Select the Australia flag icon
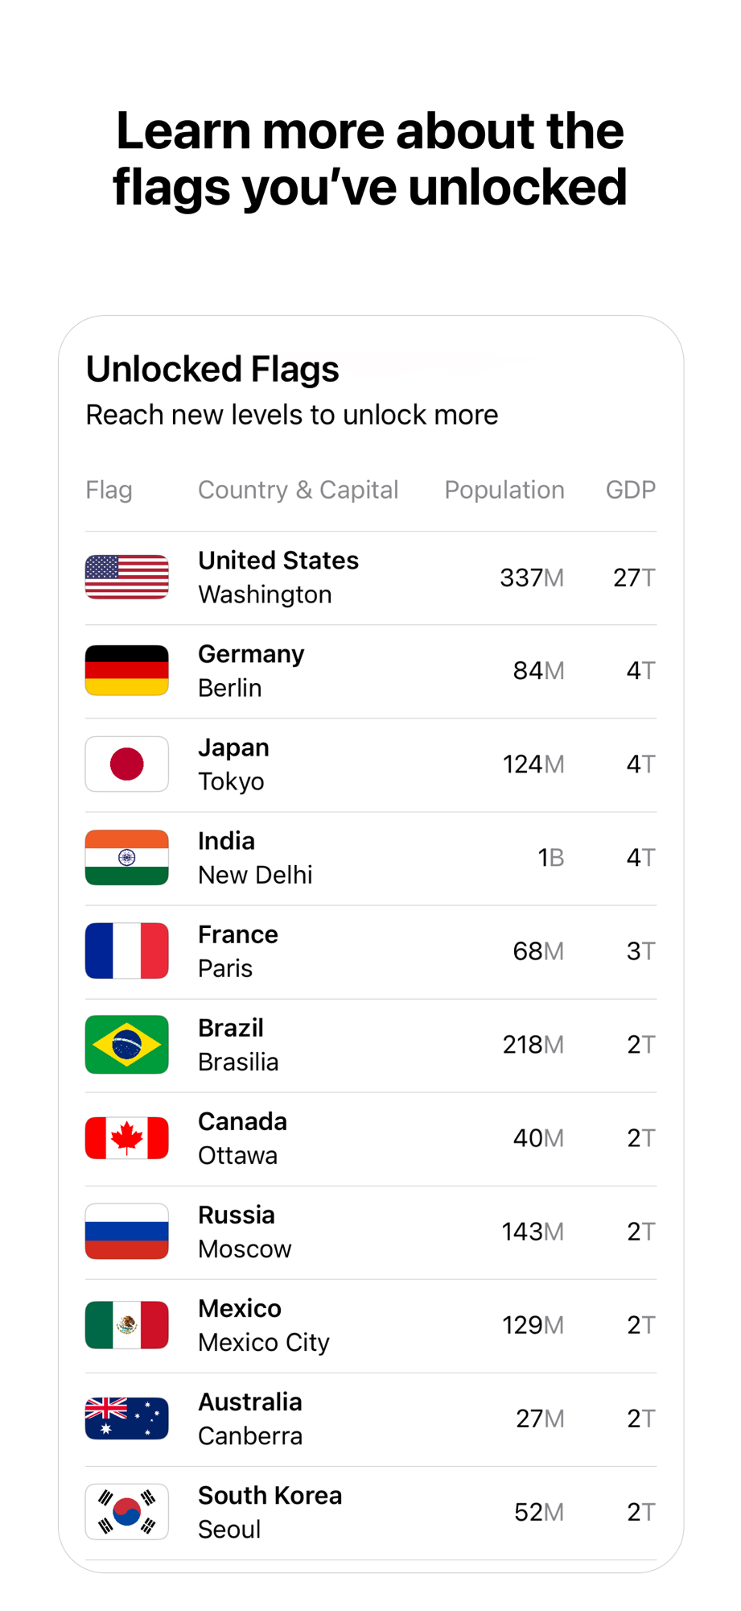This screenshot has width=741, height=1611. tap(127, 1418)
